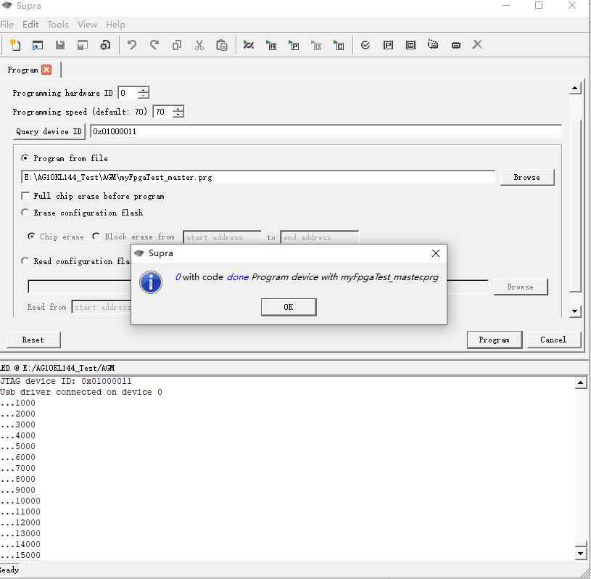Viewport: 591px width, 579px height.
Task: Click the dashed chip icon in the toolbar
Action: [x=433, y=45]
